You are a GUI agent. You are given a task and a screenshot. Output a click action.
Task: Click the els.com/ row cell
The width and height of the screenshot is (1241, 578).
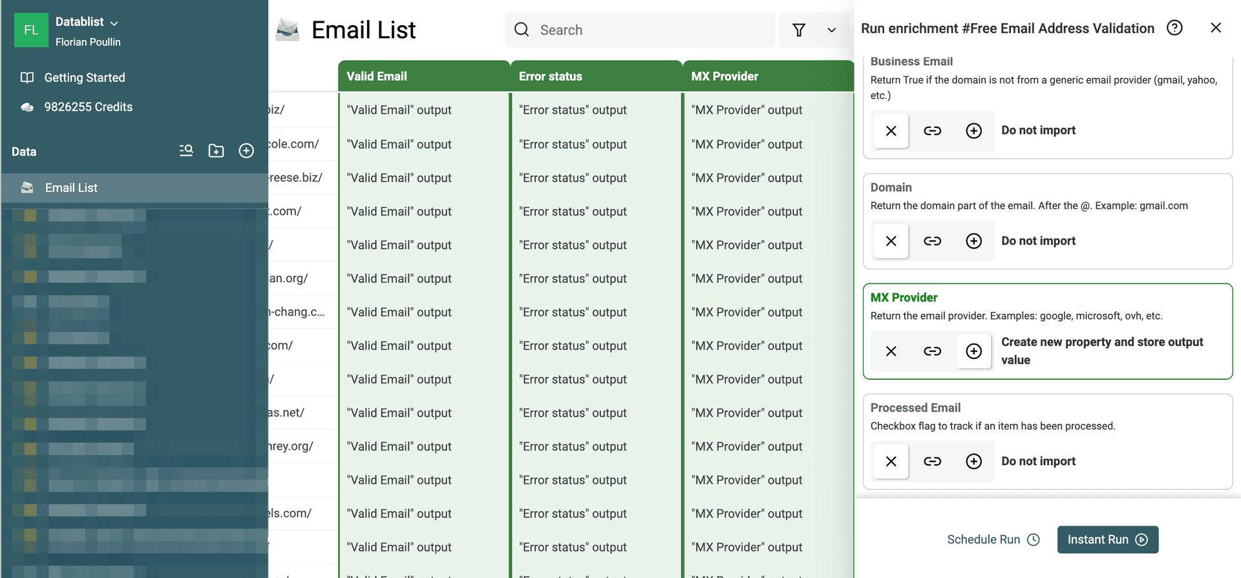point(303,513)
